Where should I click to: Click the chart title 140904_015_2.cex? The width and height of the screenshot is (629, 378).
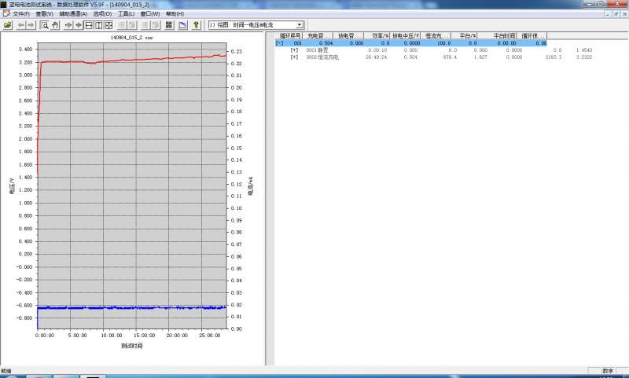(x=131, y=37)
